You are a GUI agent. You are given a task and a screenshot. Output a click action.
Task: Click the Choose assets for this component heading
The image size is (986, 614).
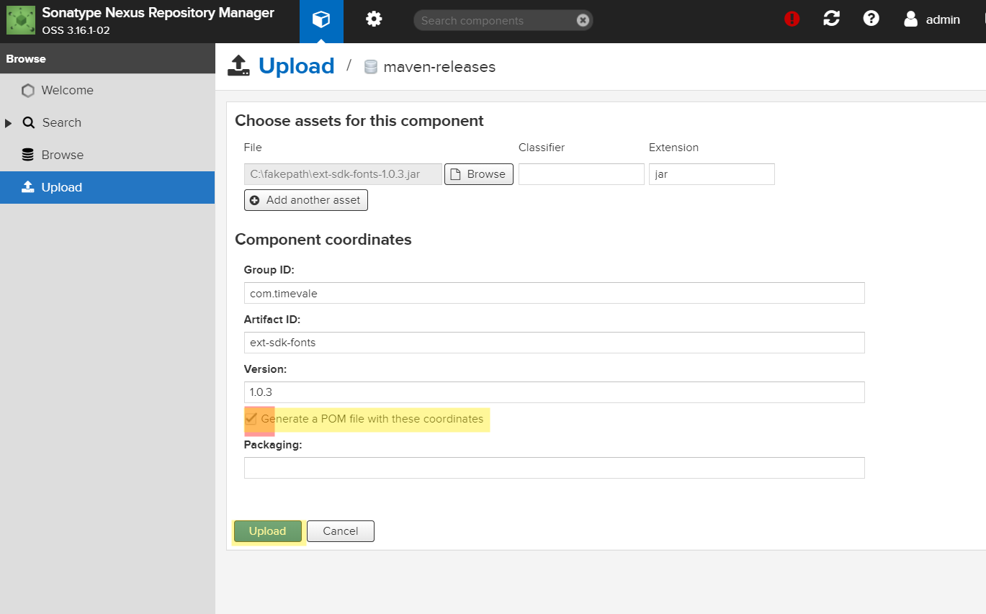359,121
